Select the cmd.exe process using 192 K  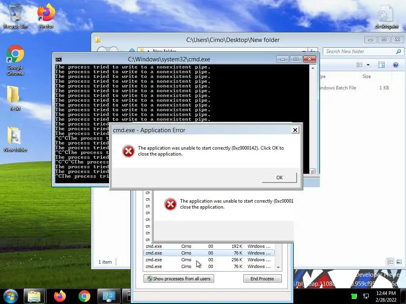point(209,246)
